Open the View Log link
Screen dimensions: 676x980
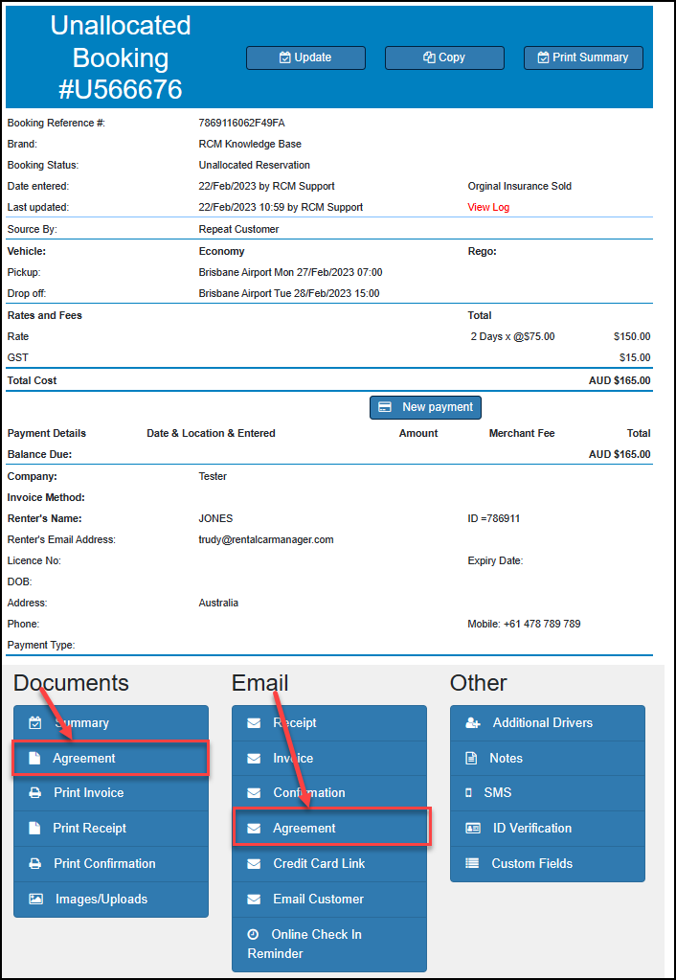[488, 207]
